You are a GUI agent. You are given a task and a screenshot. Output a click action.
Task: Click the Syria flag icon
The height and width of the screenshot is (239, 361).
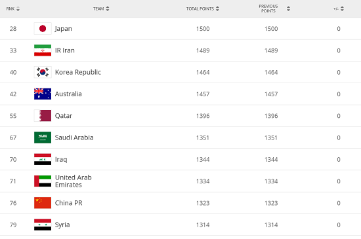coord(43,225)
